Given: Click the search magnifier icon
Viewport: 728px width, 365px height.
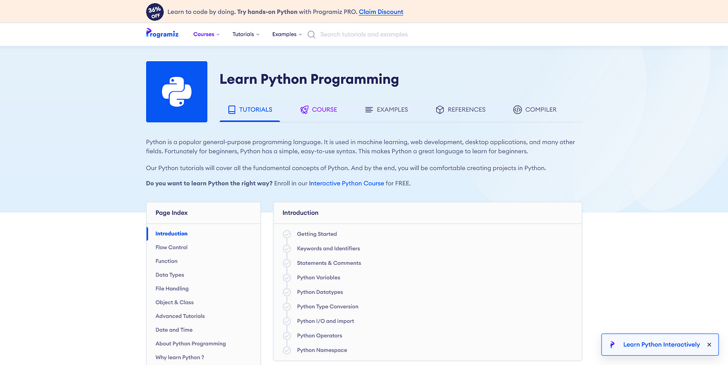Looking at the screenshot, I should 311,35.
